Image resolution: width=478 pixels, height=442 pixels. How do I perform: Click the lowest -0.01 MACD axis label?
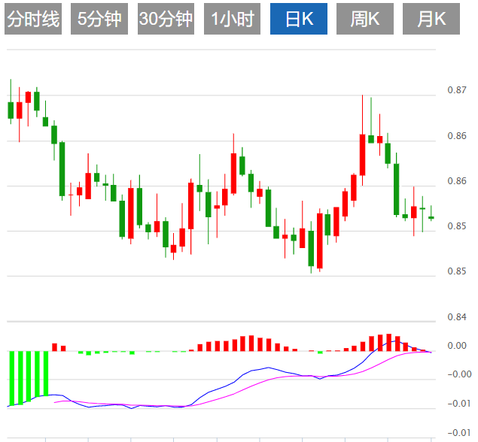[x=459, y=432]
